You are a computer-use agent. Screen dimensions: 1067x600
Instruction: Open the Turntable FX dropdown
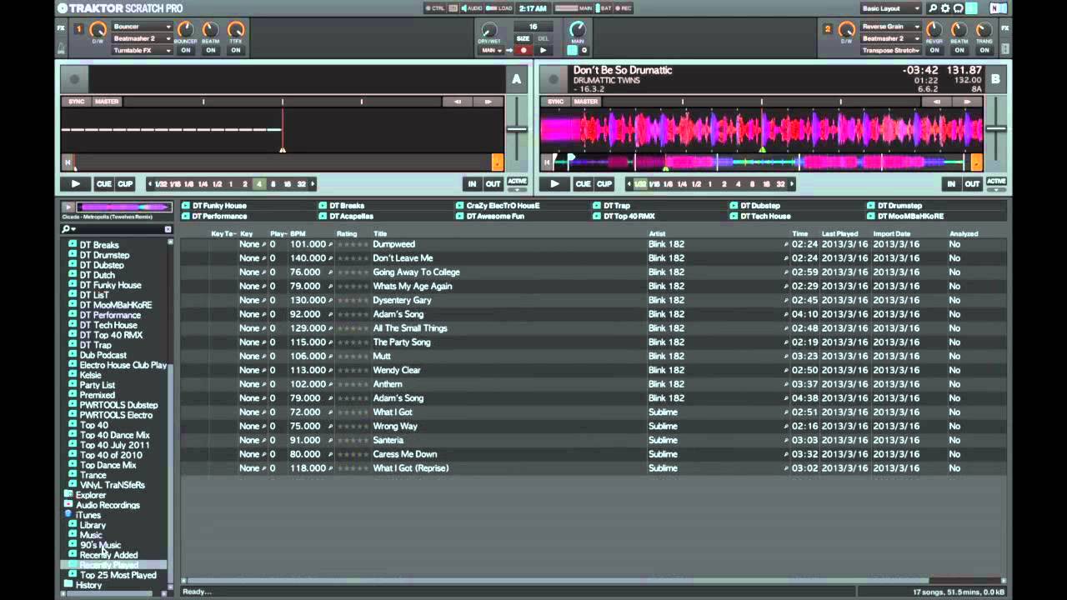click(142, 50)
